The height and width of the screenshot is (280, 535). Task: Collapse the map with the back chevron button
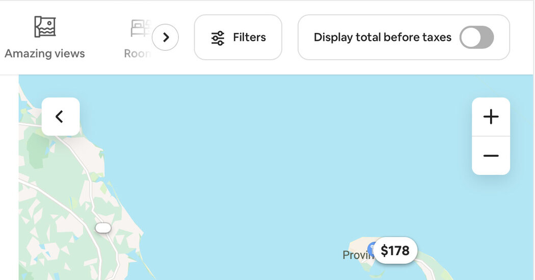[61, 116]
